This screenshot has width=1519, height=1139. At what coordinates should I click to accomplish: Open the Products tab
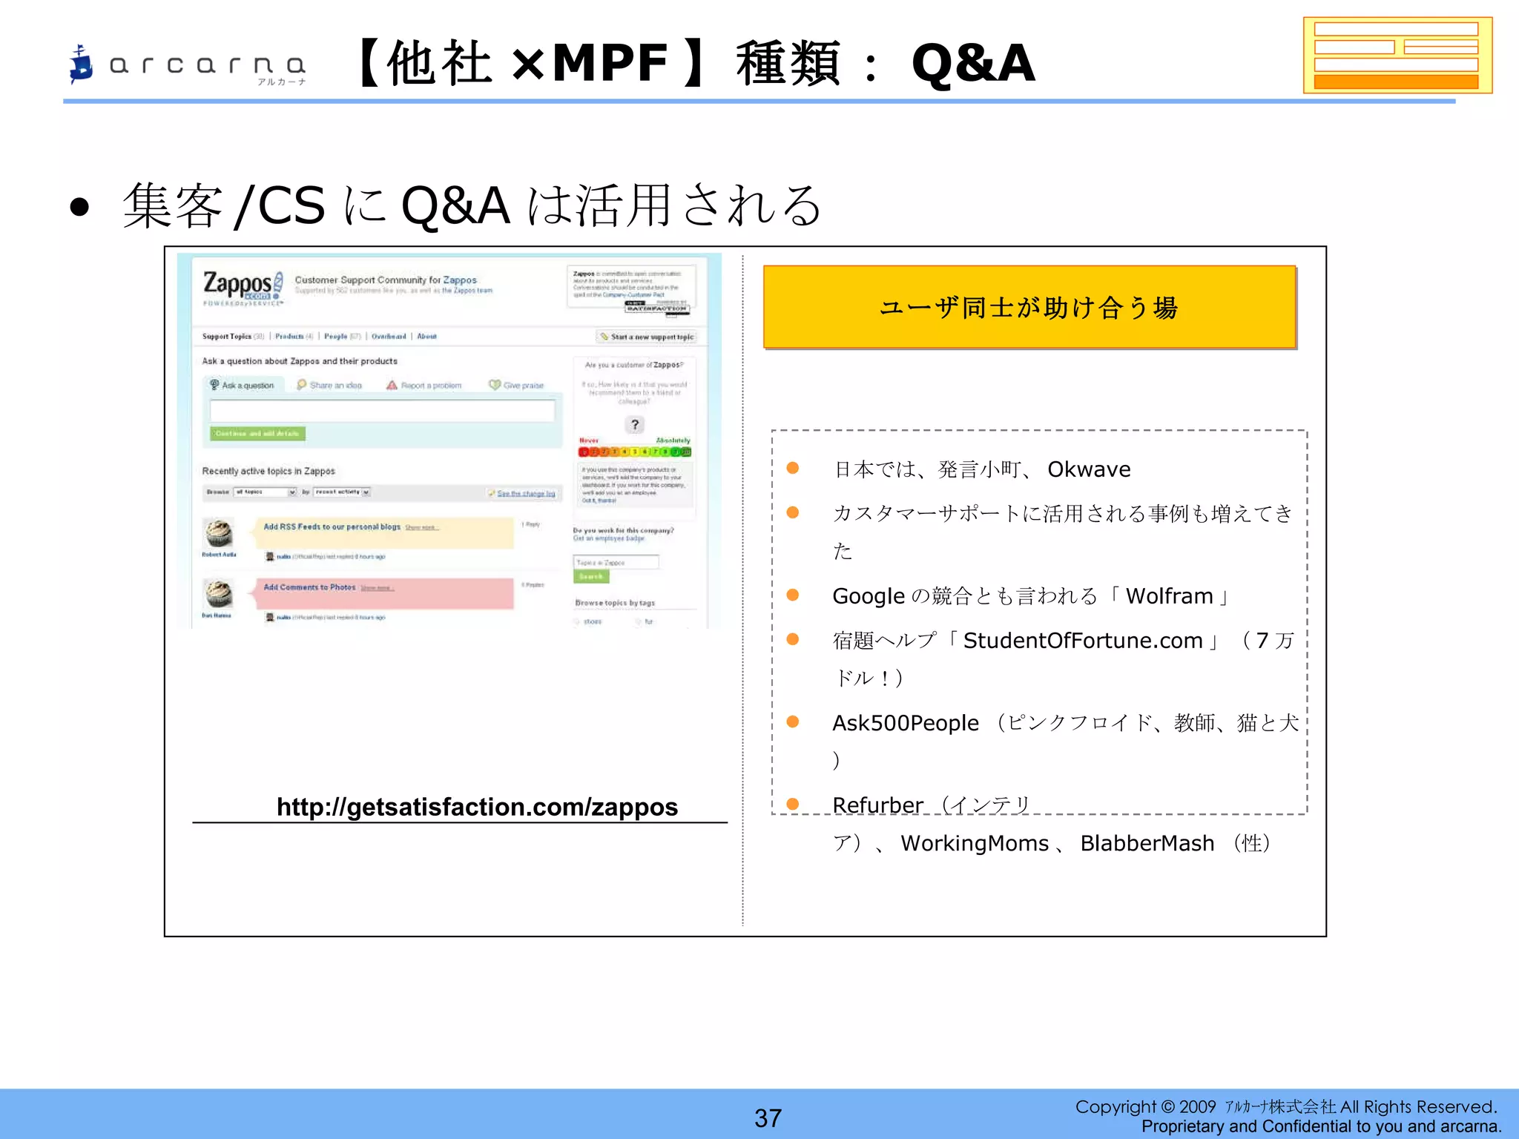pos(294,337)
